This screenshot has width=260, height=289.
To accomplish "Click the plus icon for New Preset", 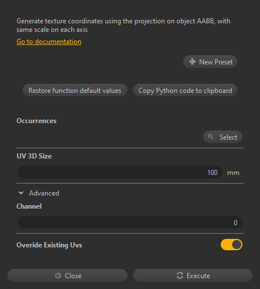I will [x=192, y=62].
